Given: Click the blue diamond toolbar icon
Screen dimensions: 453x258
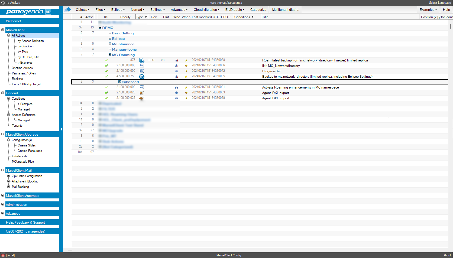Looking at the screenshot, I should coord(68,9).
